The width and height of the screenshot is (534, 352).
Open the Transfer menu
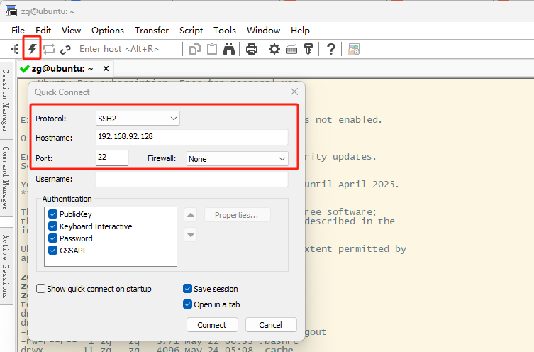point(152,31)
